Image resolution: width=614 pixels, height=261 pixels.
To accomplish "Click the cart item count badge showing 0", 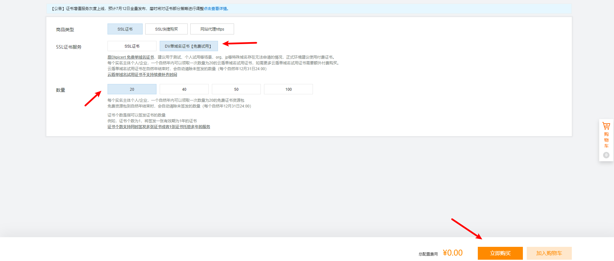I will [x=606, y=155].
